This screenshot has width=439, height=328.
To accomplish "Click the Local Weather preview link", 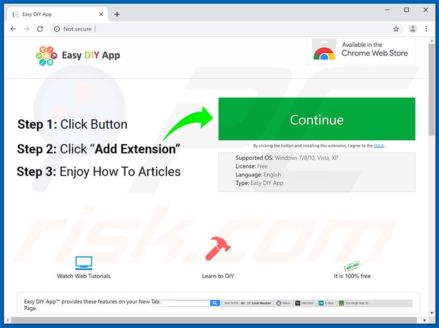I will [258, 303].
